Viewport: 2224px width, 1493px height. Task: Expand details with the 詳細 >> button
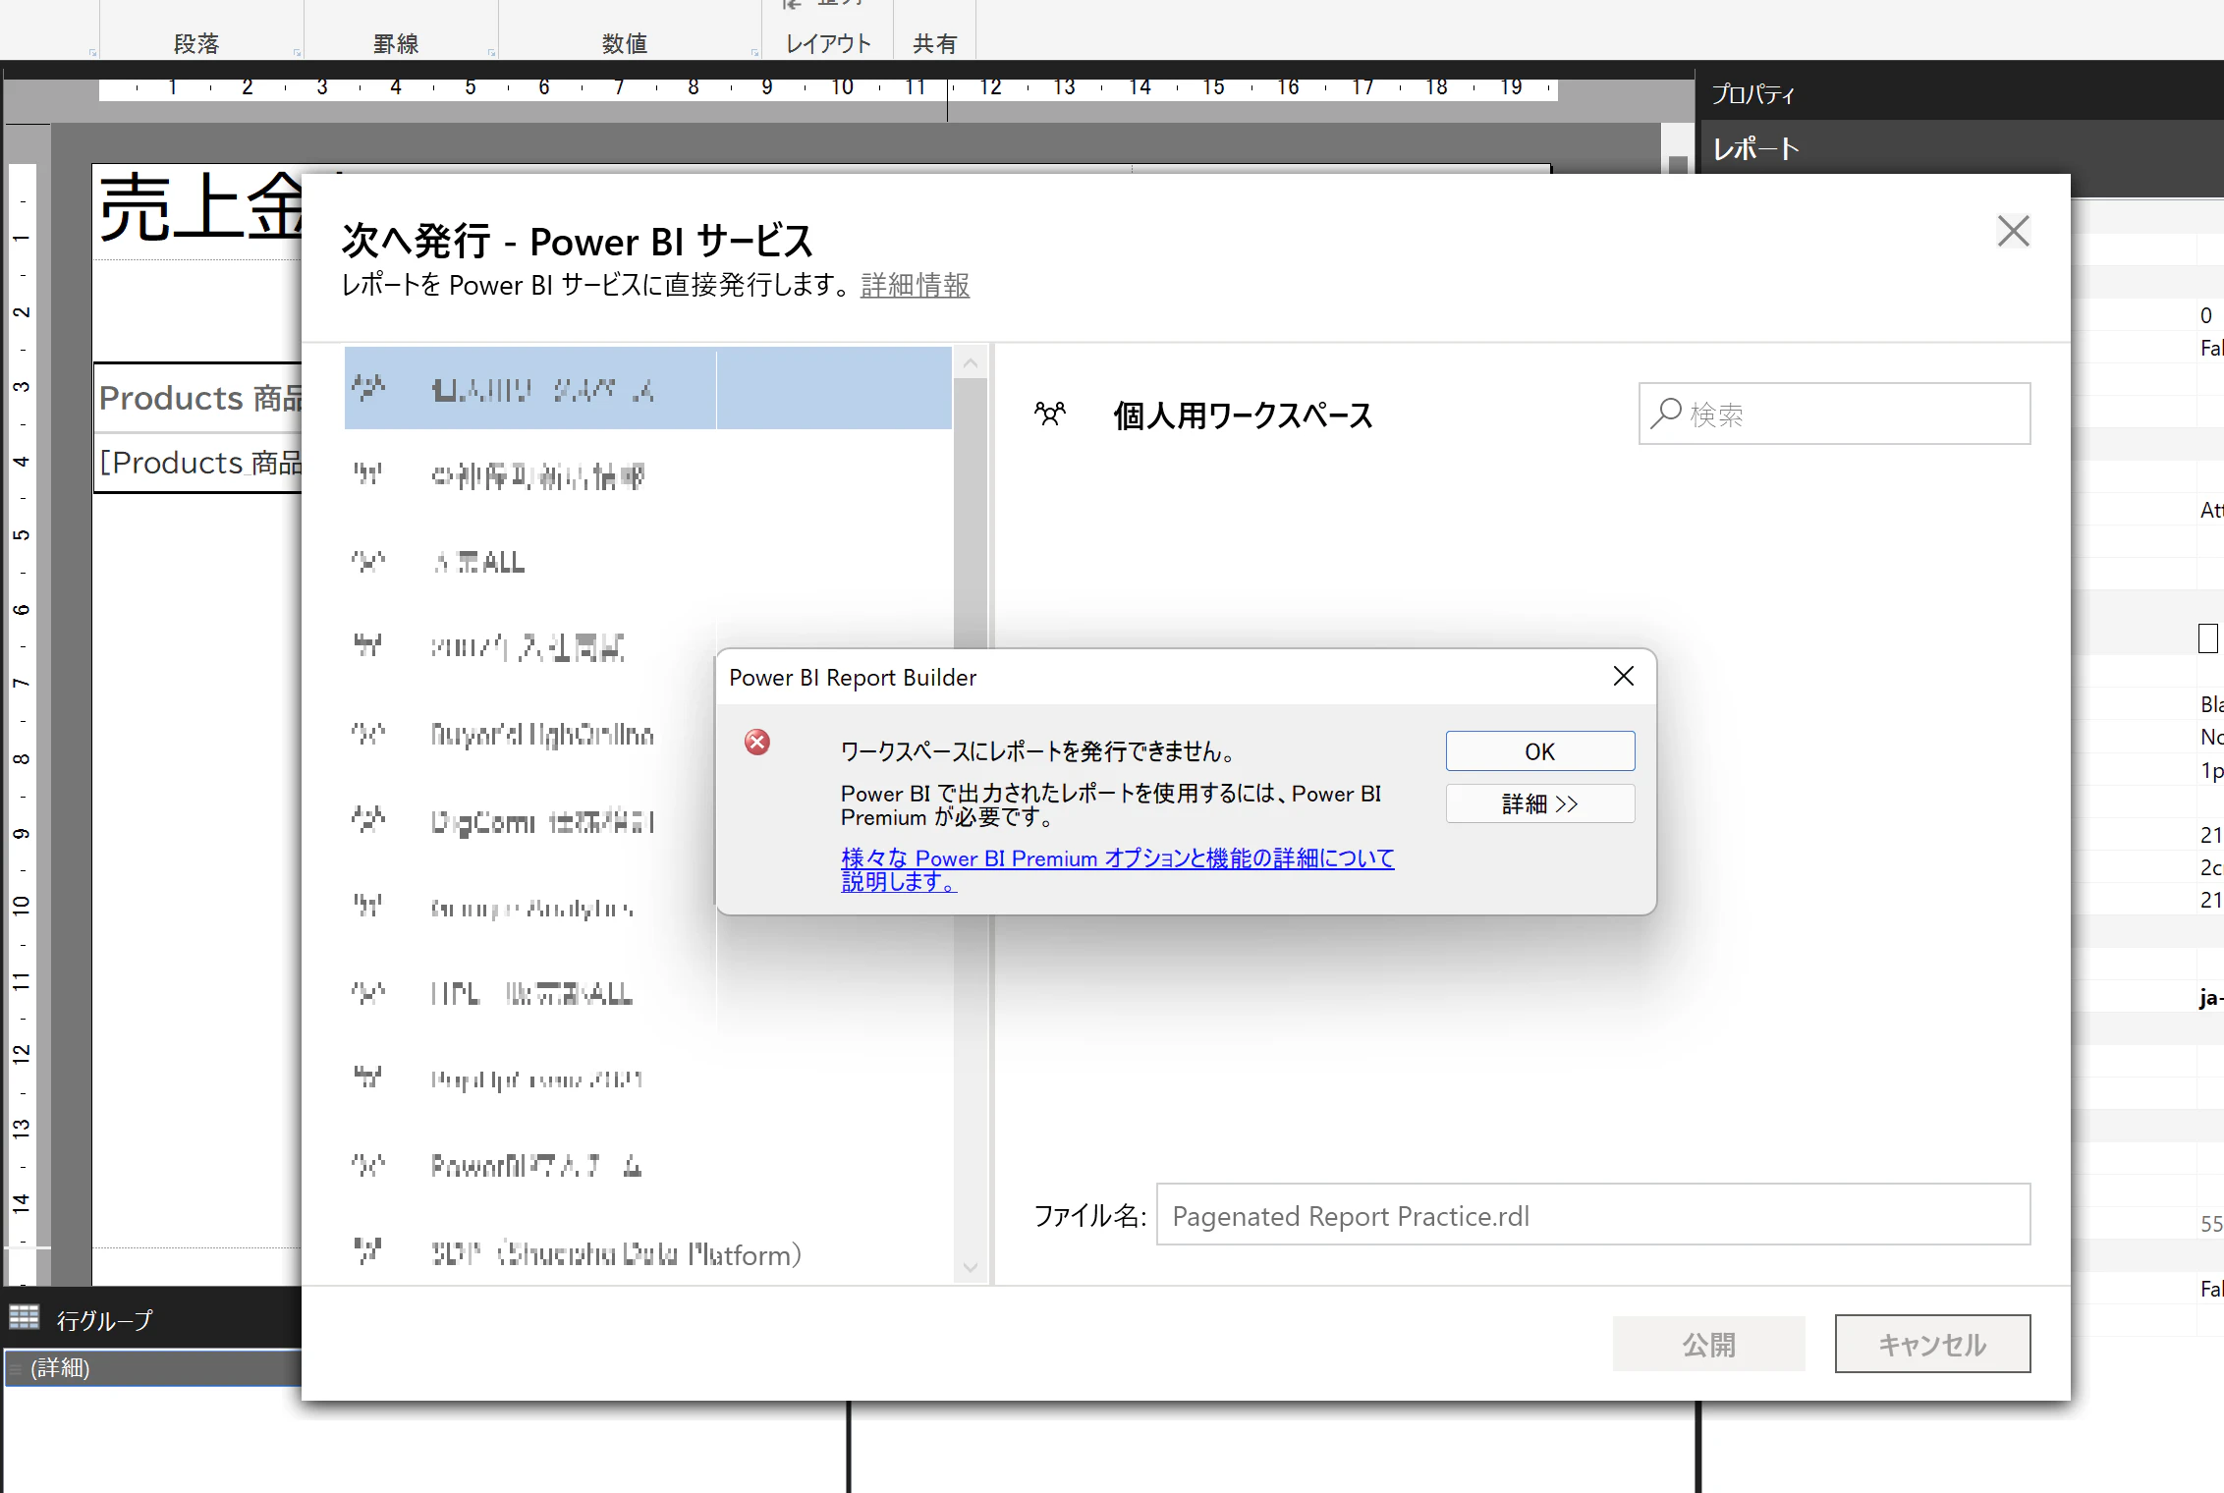(x=1539, y=803)
